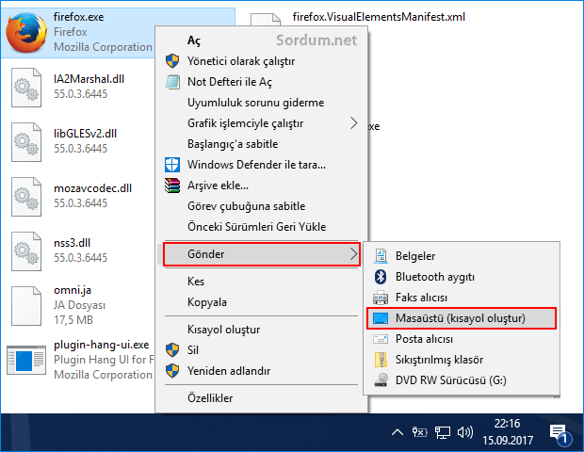Select Kopyala from the context menu
Screen dimensions: 584x452
pos(262,302)
